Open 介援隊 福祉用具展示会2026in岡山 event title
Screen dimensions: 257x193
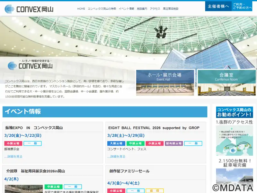pos(36,171)
